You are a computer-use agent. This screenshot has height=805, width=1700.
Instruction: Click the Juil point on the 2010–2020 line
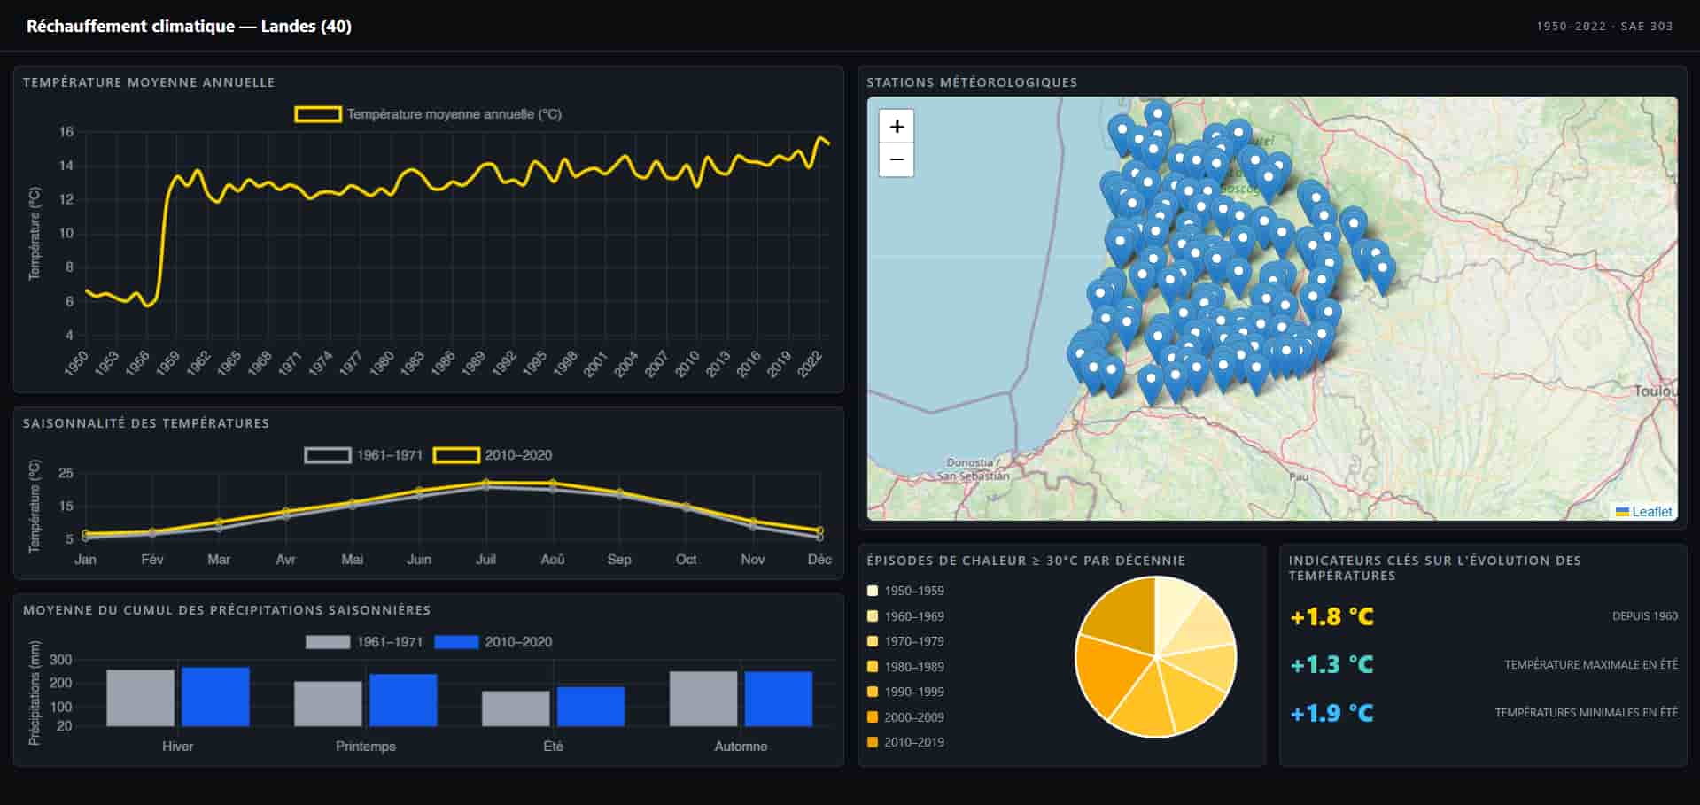click(485, 483)
